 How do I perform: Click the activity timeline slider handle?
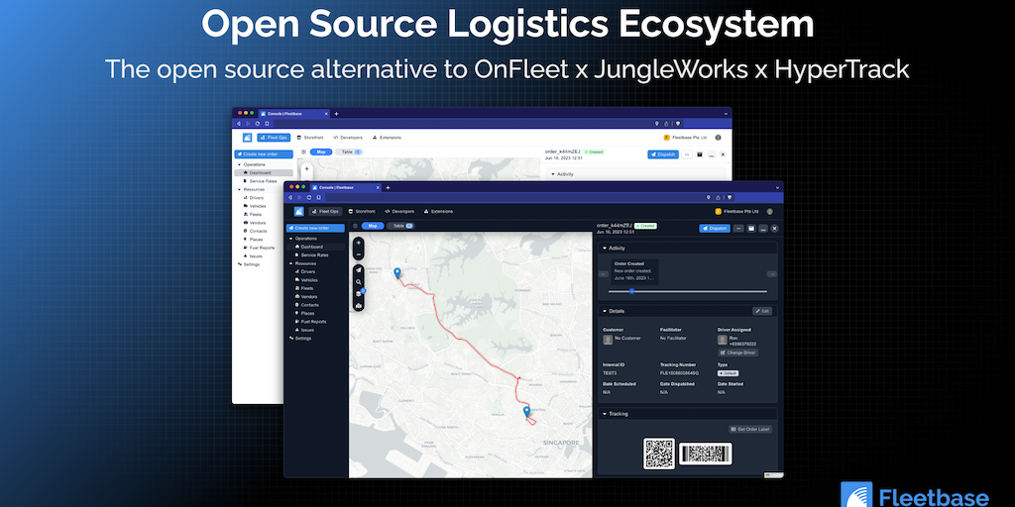pyautogui.click(x=631, y=291)
